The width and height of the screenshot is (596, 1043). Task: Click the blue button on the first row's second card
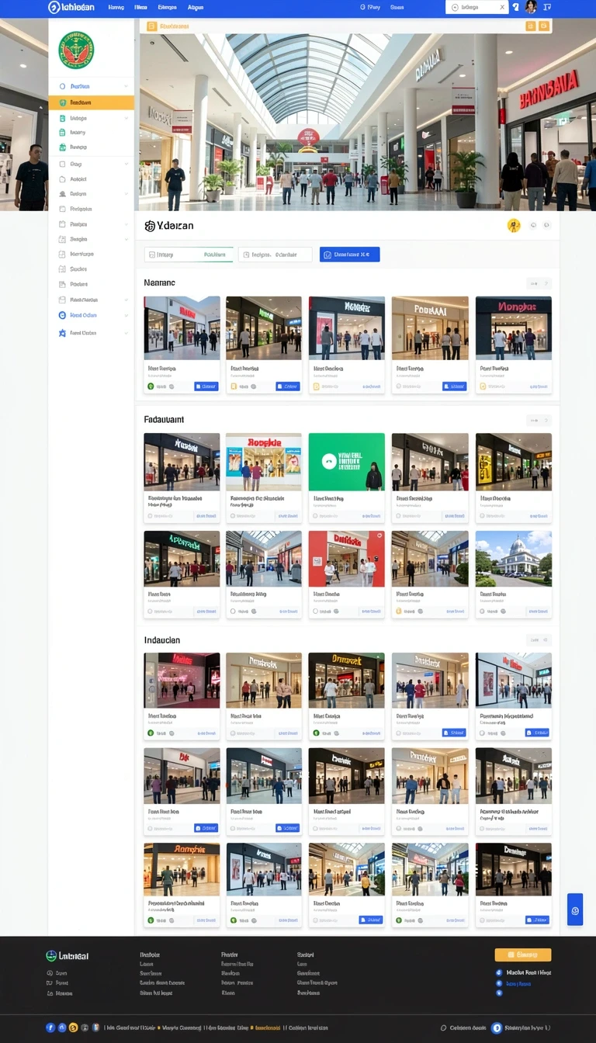point(288,386)
